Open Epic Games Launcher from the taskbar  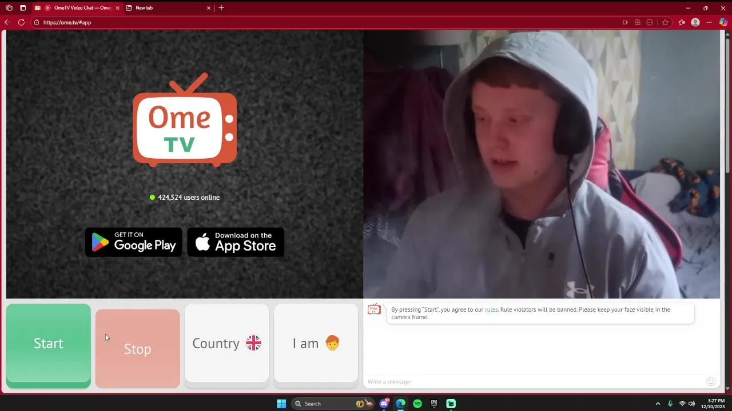(x=434, y=404)
